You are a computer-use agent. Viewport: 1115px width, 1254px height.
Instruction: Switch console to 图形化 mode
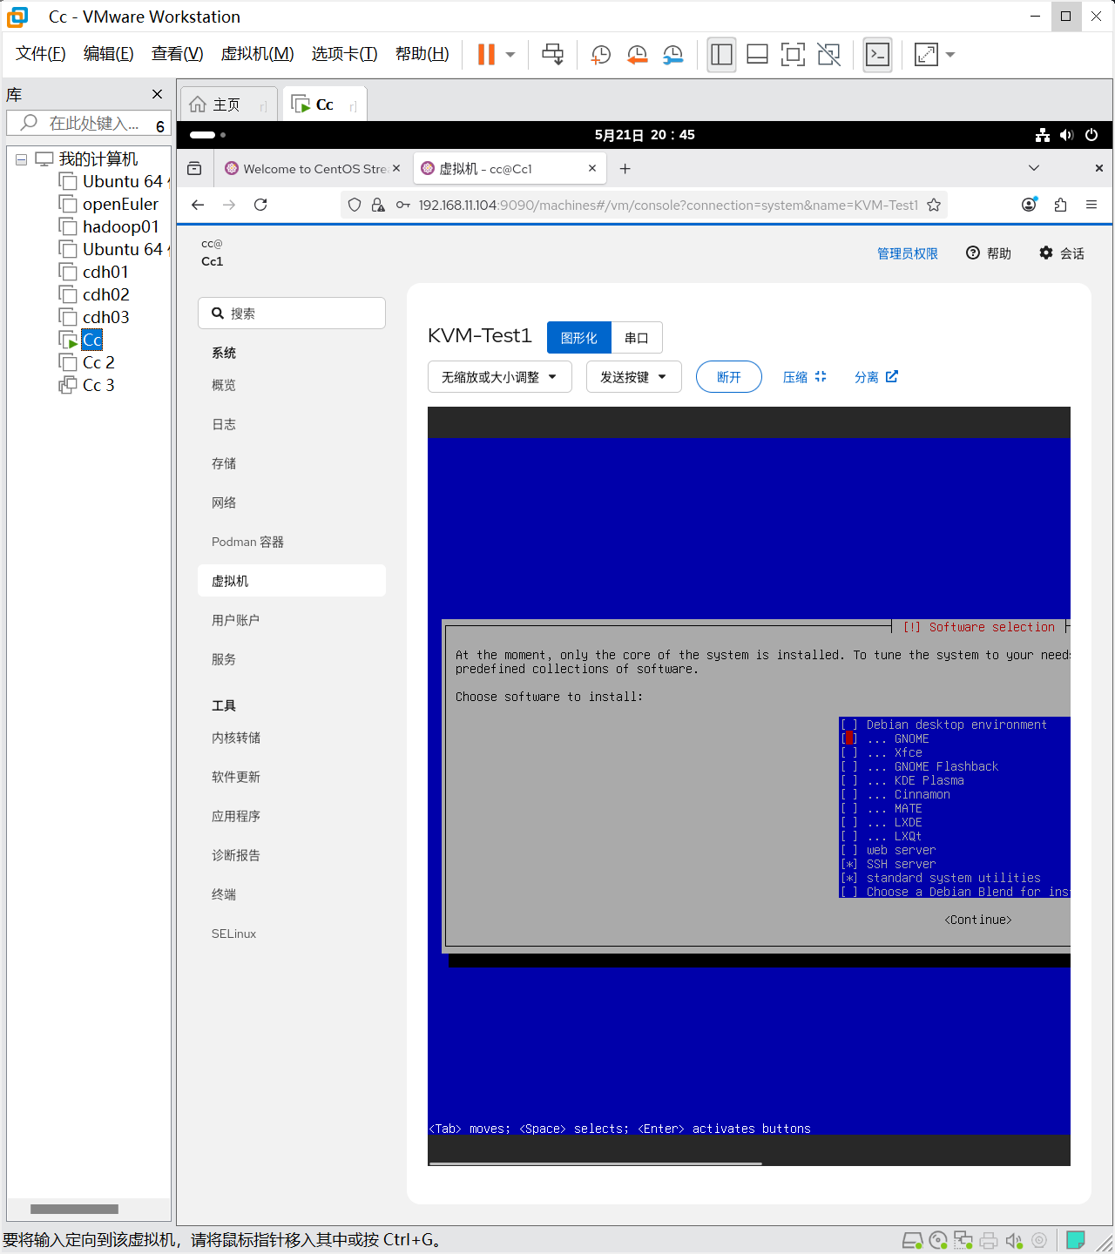point(579,338)
